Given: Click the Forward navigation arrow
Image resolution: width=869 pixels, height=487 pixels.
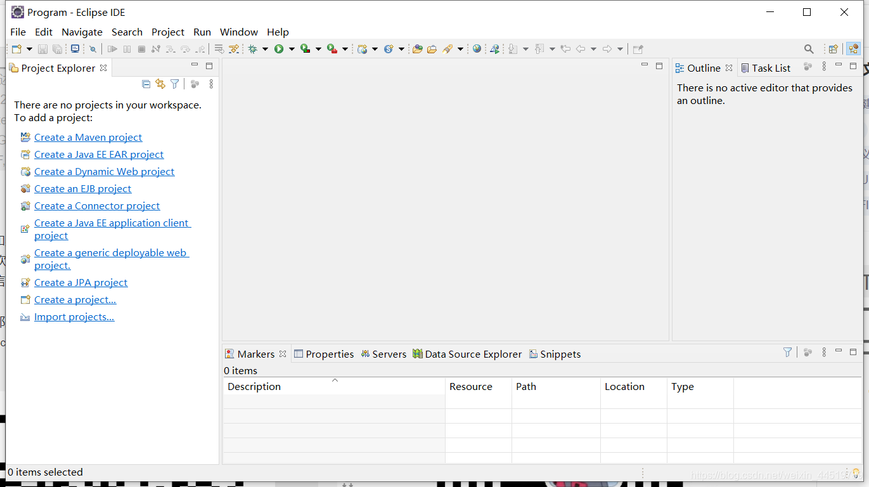Looking at the screenshot, I should pos(607,49).
